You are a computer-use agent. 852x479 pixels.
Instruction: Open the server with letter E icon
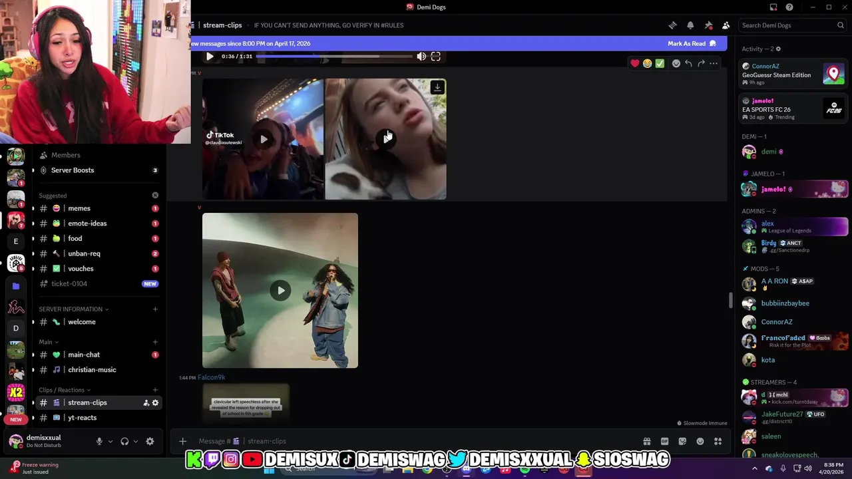click(16, 241)
